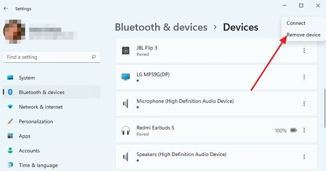Image resolution: width=326 pixels, height=171 pixels.
Task: Open more options for Microphone device
Action: tap(304, 103)
